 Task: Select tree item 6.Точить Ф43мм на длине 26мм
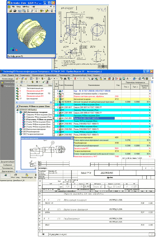coord(37,127)
